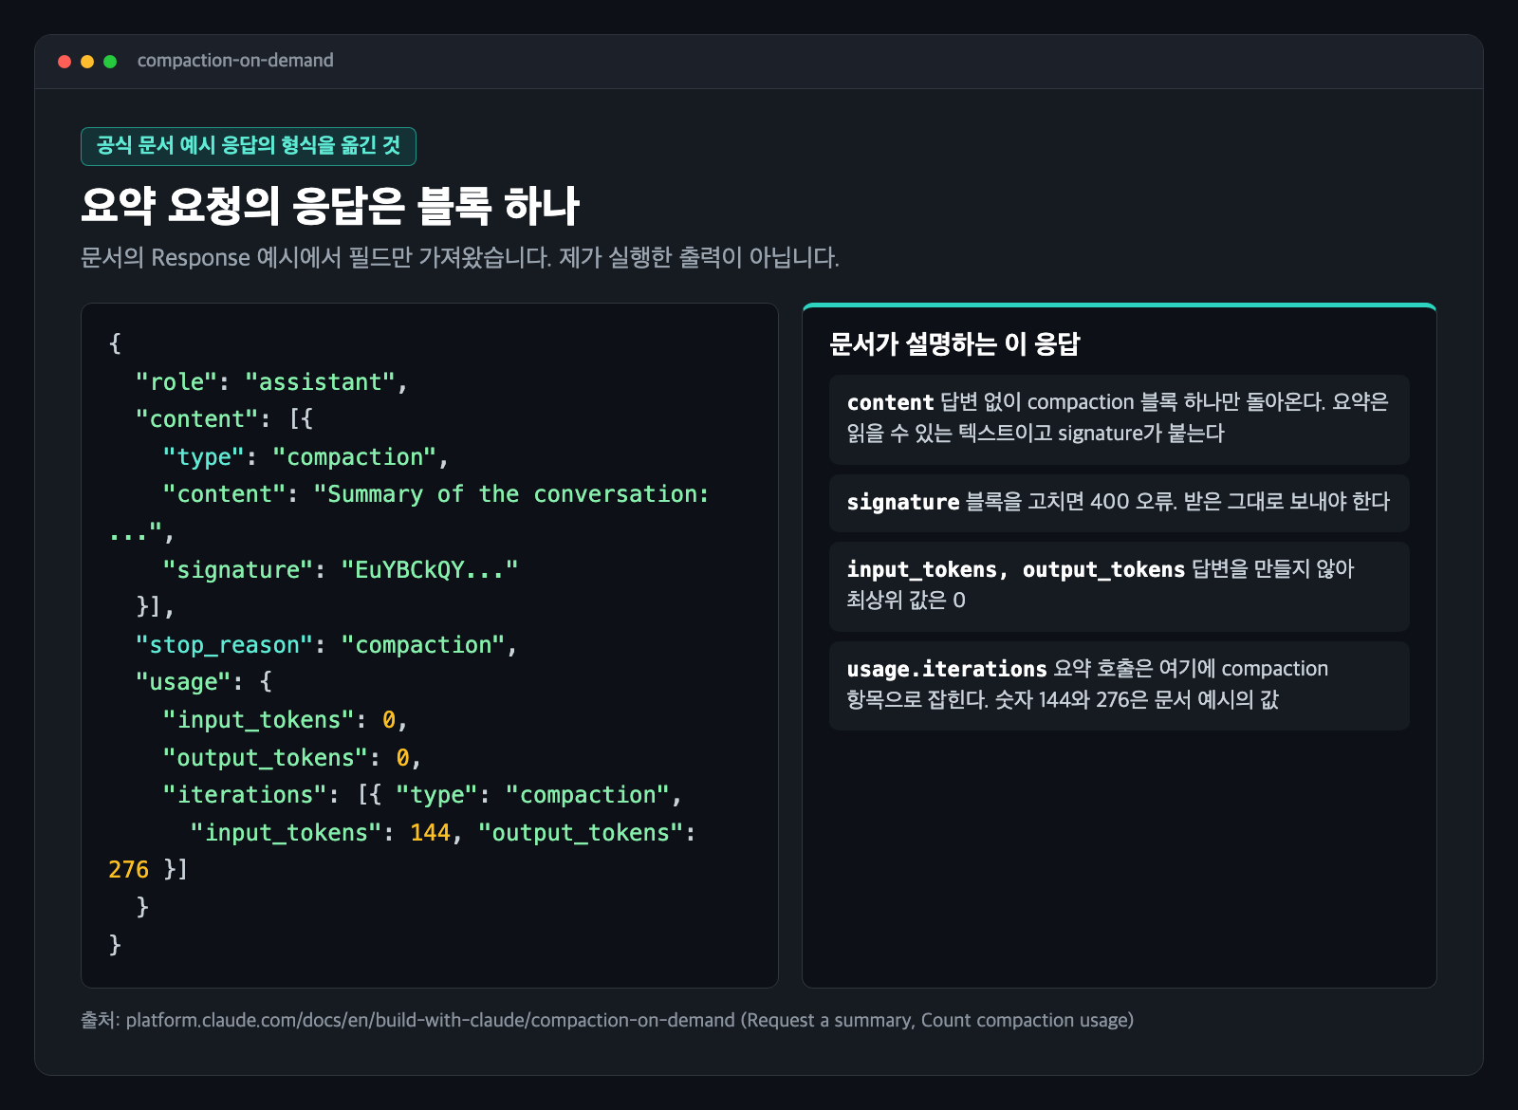Click the code line "type": "compaction" near top
1518x1110 pixels.
point(305,457)
